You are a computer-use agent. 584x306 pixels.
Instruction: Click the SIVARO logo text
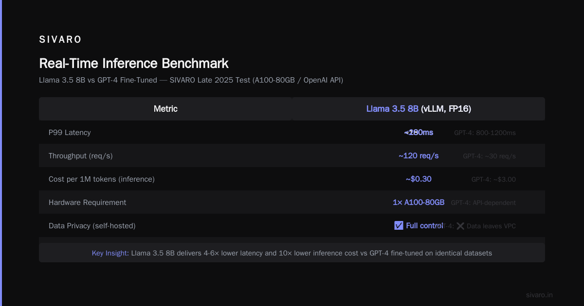(x=60, y=40)
